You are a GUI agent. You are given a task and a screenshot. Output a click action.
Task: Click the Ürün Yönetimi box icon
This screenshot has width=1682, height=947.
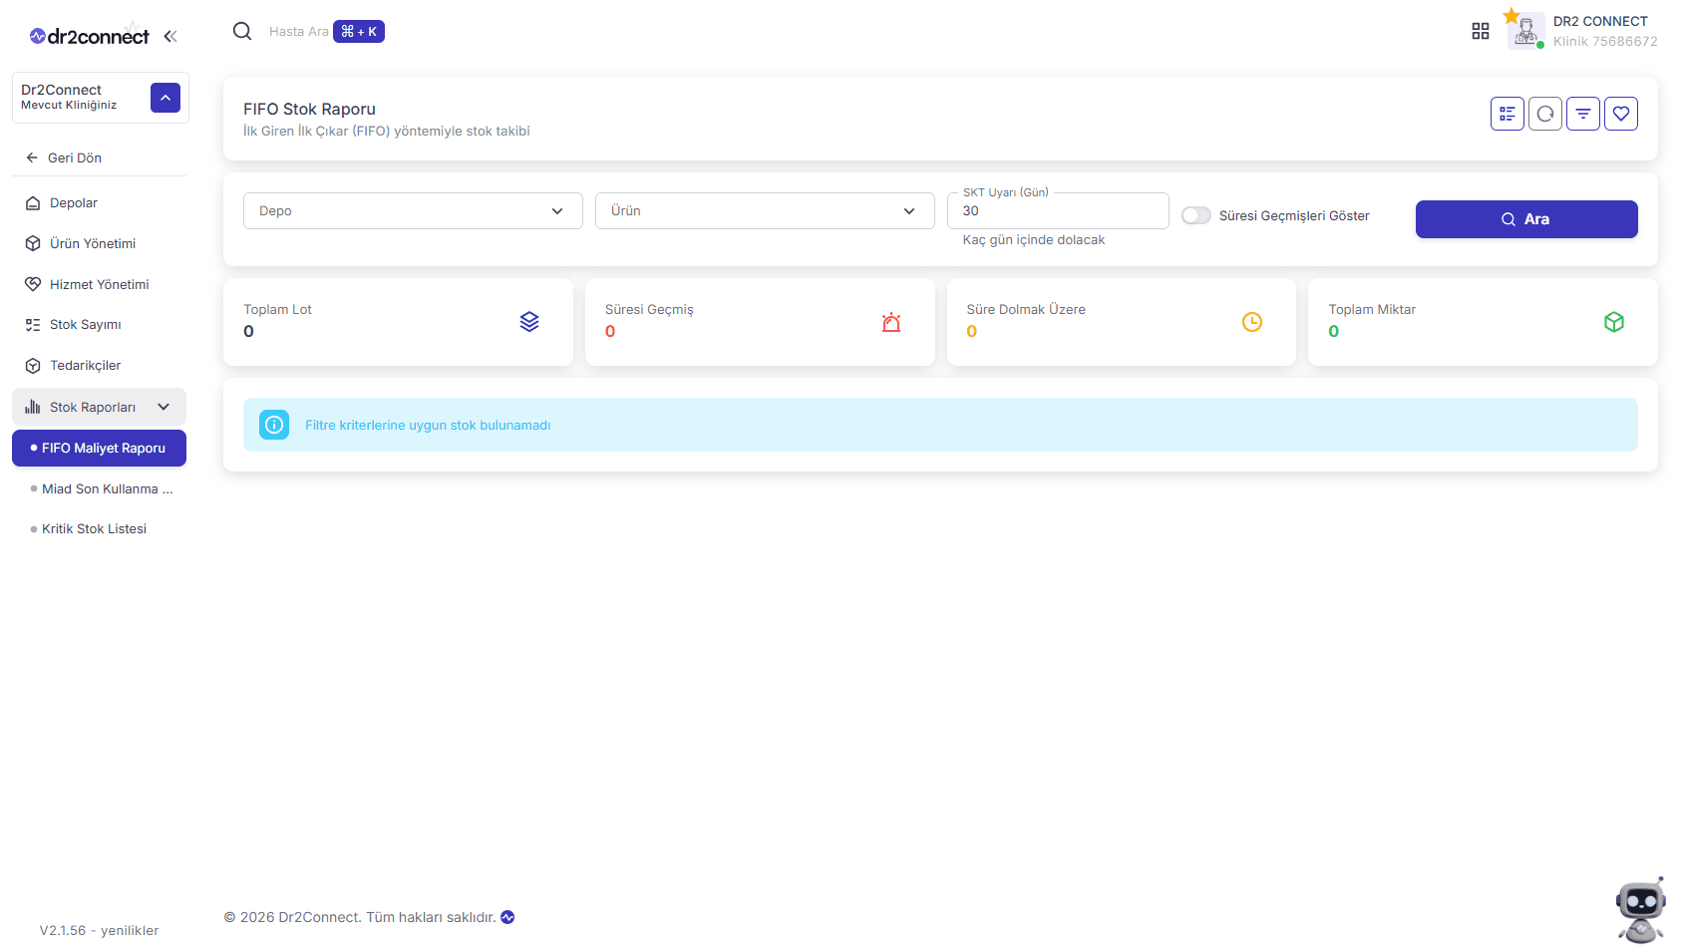point(33,243)
